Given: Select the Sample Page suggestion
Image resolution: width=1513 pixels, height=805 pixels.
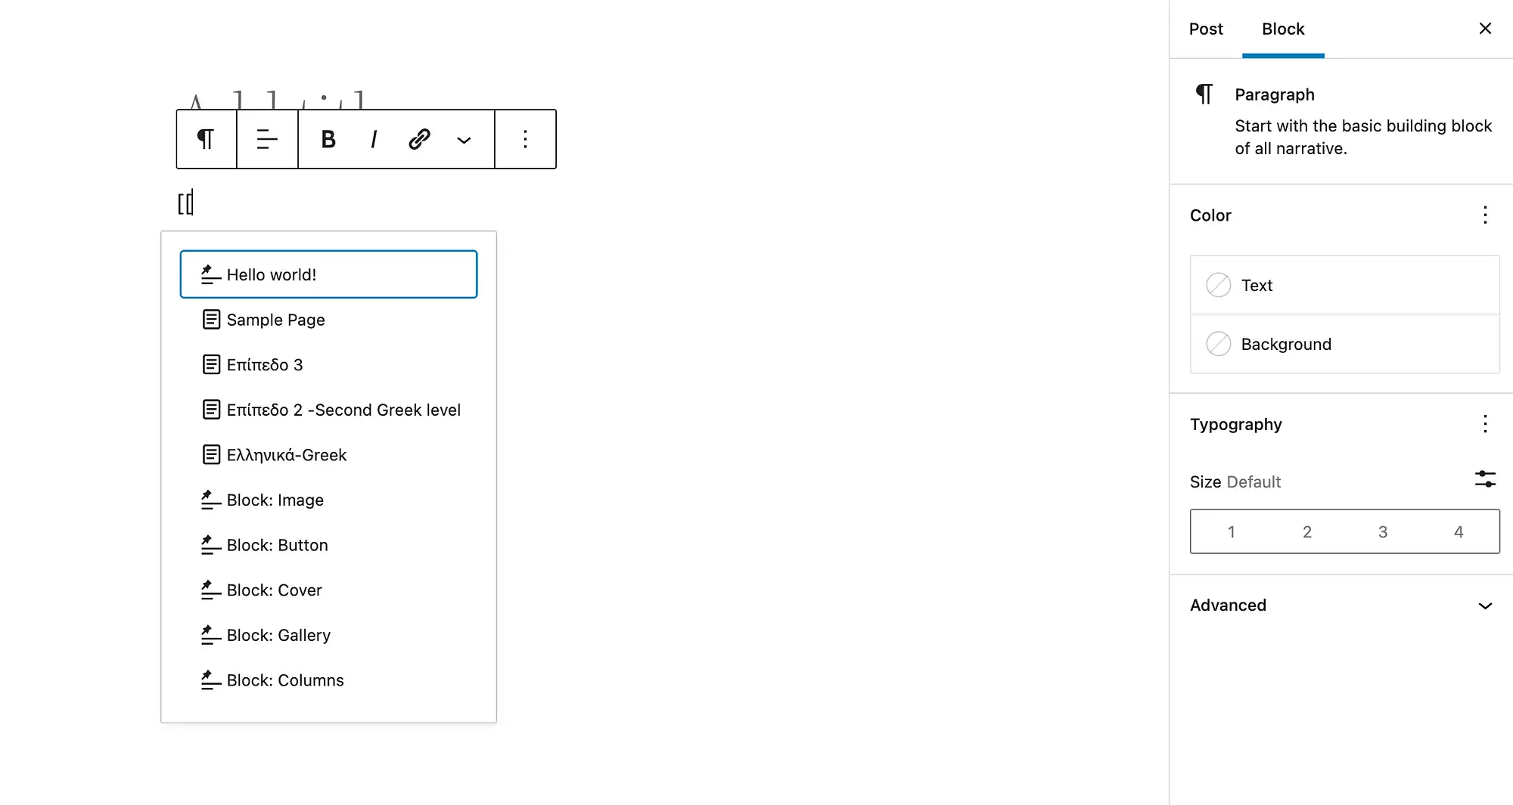Looking at the screenshot, I should point(328,320).
